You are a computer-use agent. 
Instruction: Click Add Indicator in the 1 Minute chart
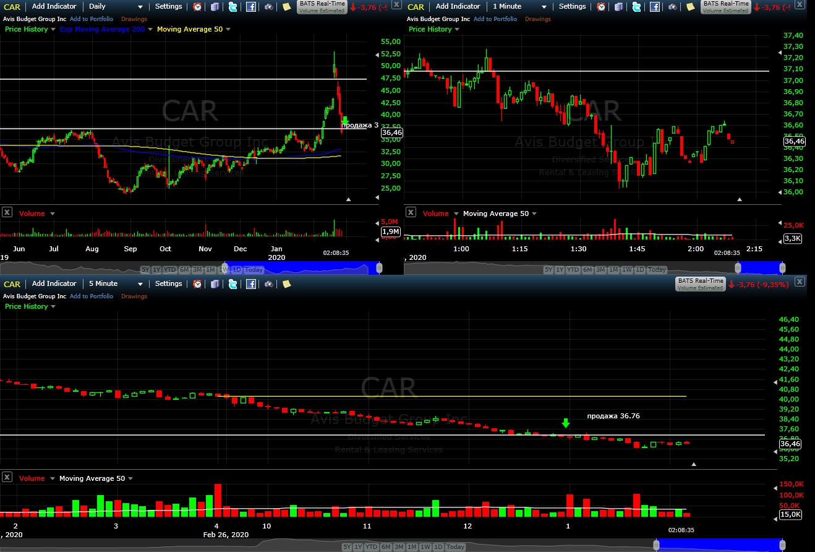pyautogui.click(x=458, y=6)
